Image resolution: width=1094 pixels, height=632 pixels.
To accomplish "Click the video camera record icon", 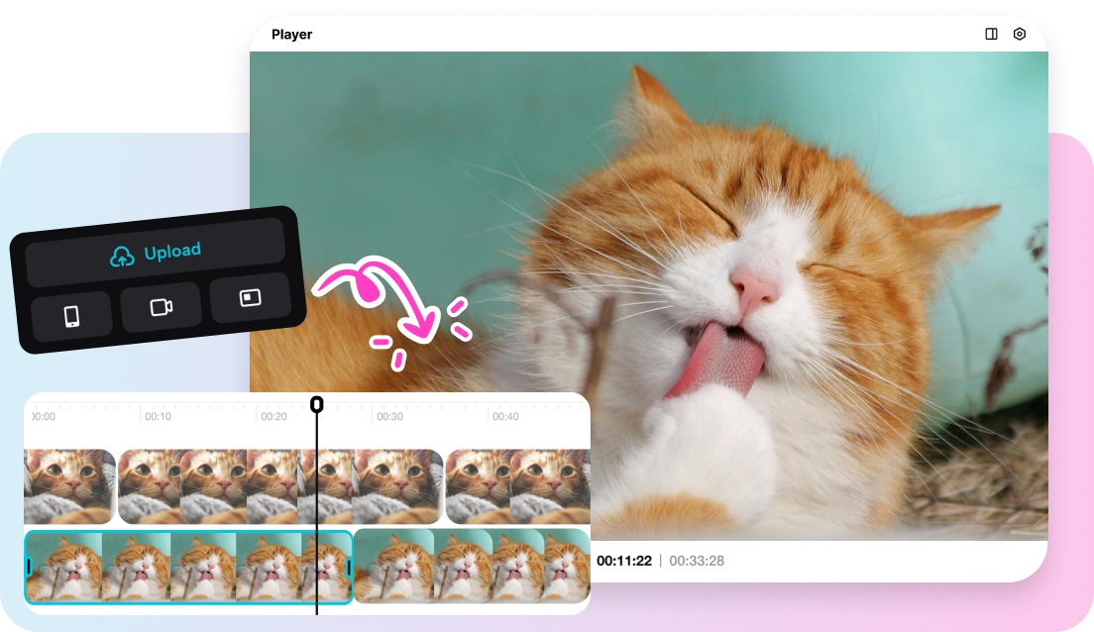I will tap(161, 307).
